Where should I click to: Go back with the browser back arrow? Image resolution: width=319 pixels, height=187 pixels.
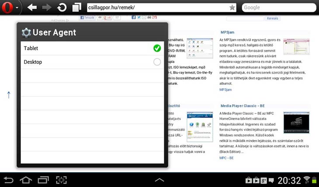click(32, 7)
